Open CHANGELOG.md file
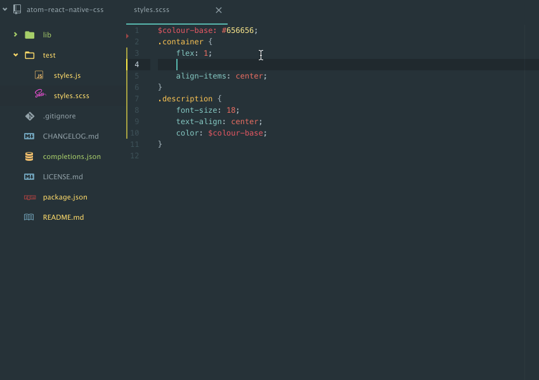539x380 pixels. (x=71, y=136)
